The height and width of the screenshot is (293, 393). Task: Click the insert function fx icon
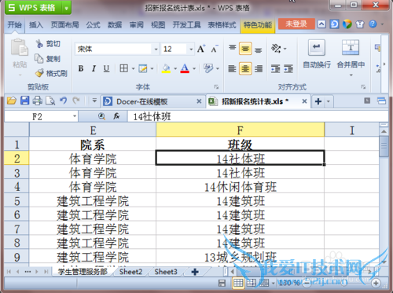pos(116,116)
